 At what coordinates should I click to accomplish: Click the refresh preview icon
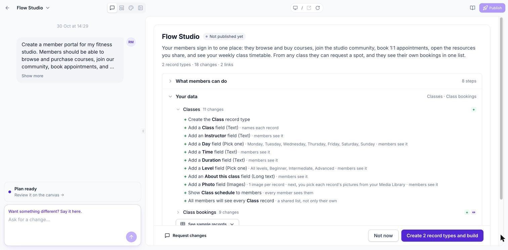click(317, 8)
